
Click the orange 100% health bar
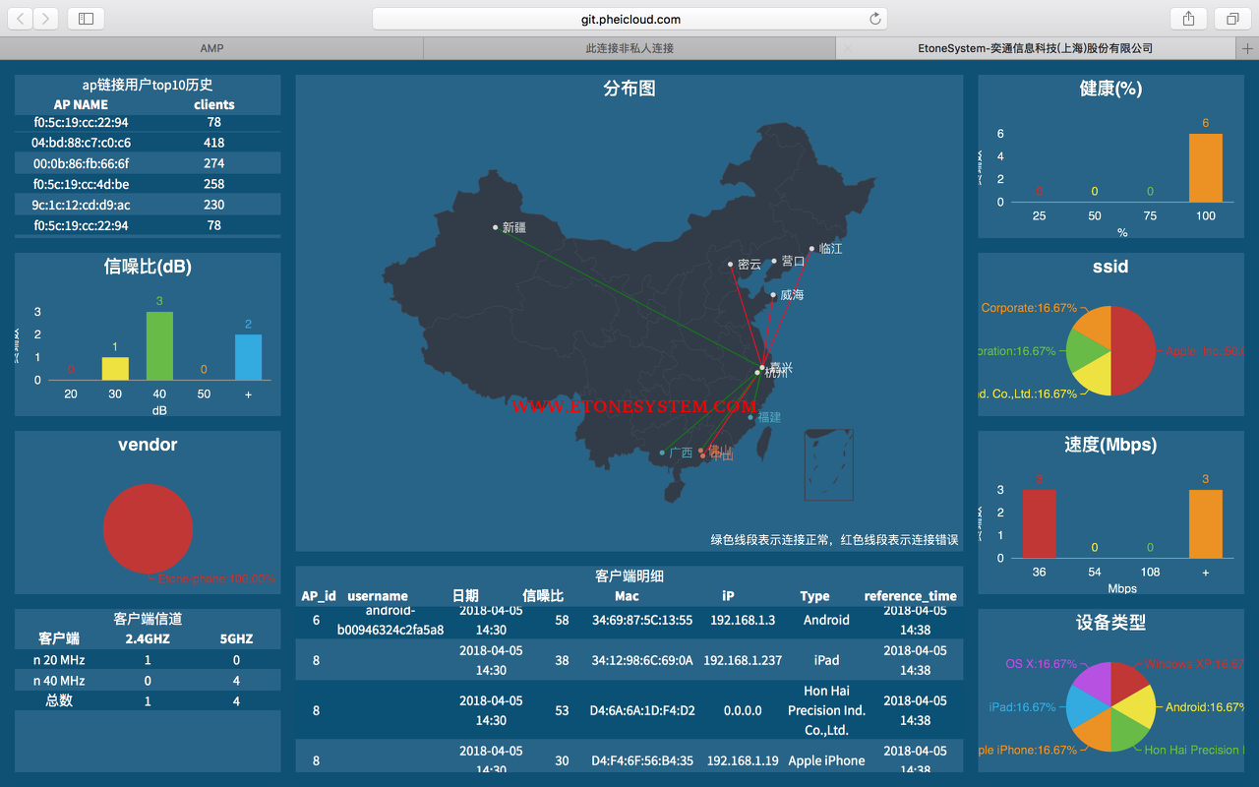[x=1205, y=167]
